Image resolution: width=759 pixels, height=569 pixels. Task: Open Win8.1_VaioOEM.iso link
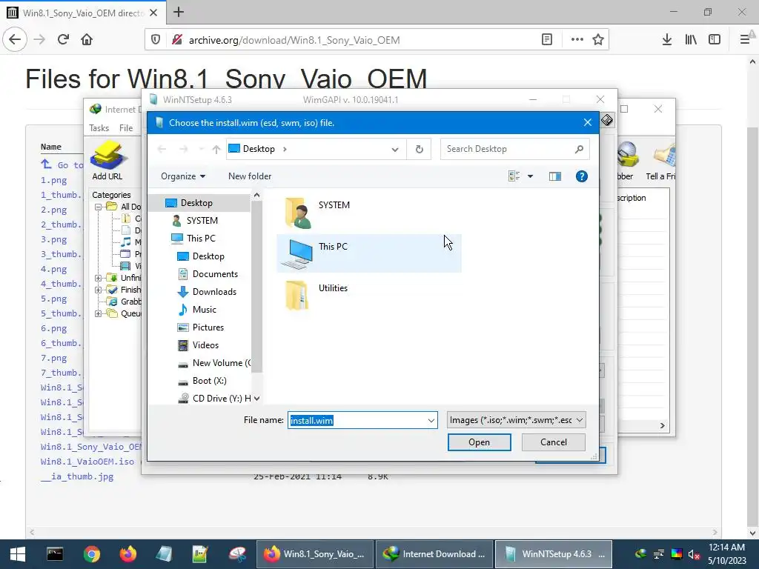87,462
